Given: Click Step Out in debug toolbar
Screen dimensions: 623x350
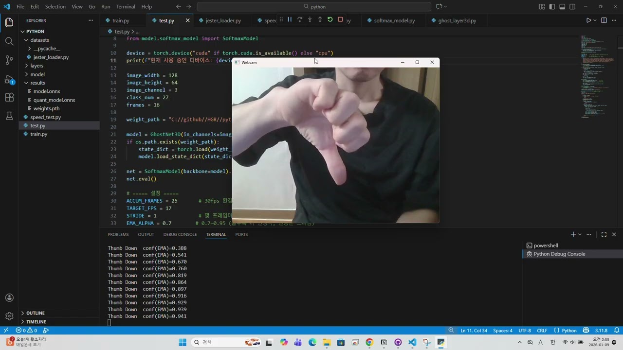Looking at the screenshot, I should (320, 19).
